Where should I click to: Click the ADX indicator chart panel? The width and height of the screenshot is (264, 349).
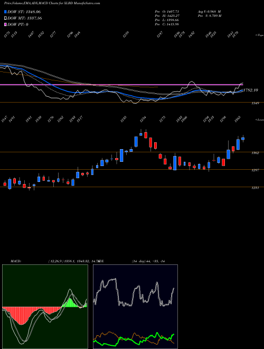135,307
